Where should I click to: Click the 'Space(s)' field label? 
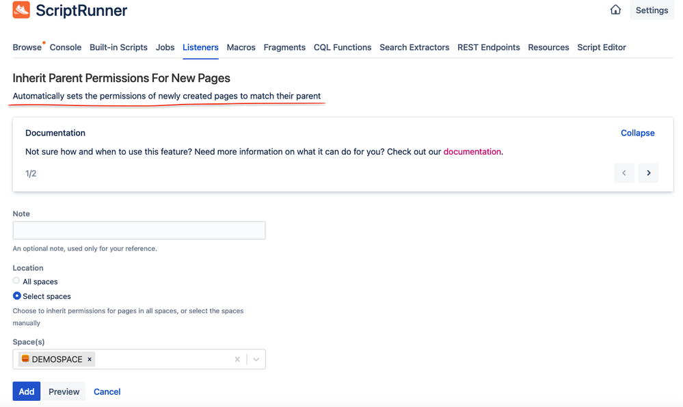(x=28, y=341)
